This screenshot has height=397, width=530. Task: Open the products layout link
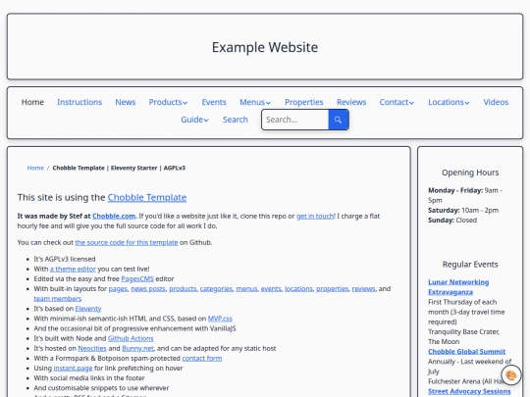tap(183, 288)
